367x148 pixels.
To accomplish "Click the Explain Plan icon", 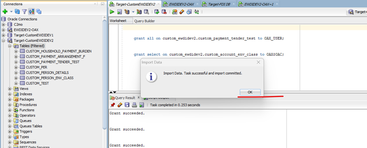I will point(127,12).
